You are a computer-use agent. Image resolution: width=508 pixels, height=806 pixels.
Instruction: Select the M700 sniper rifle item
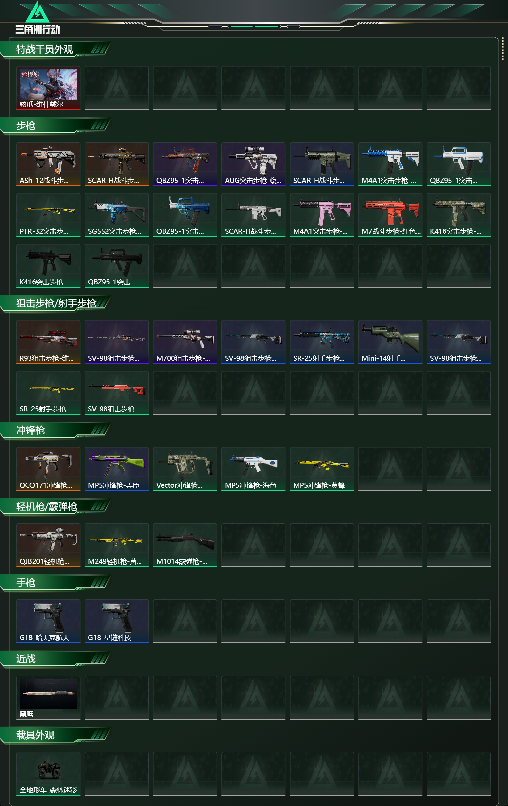tap(185, 342)
